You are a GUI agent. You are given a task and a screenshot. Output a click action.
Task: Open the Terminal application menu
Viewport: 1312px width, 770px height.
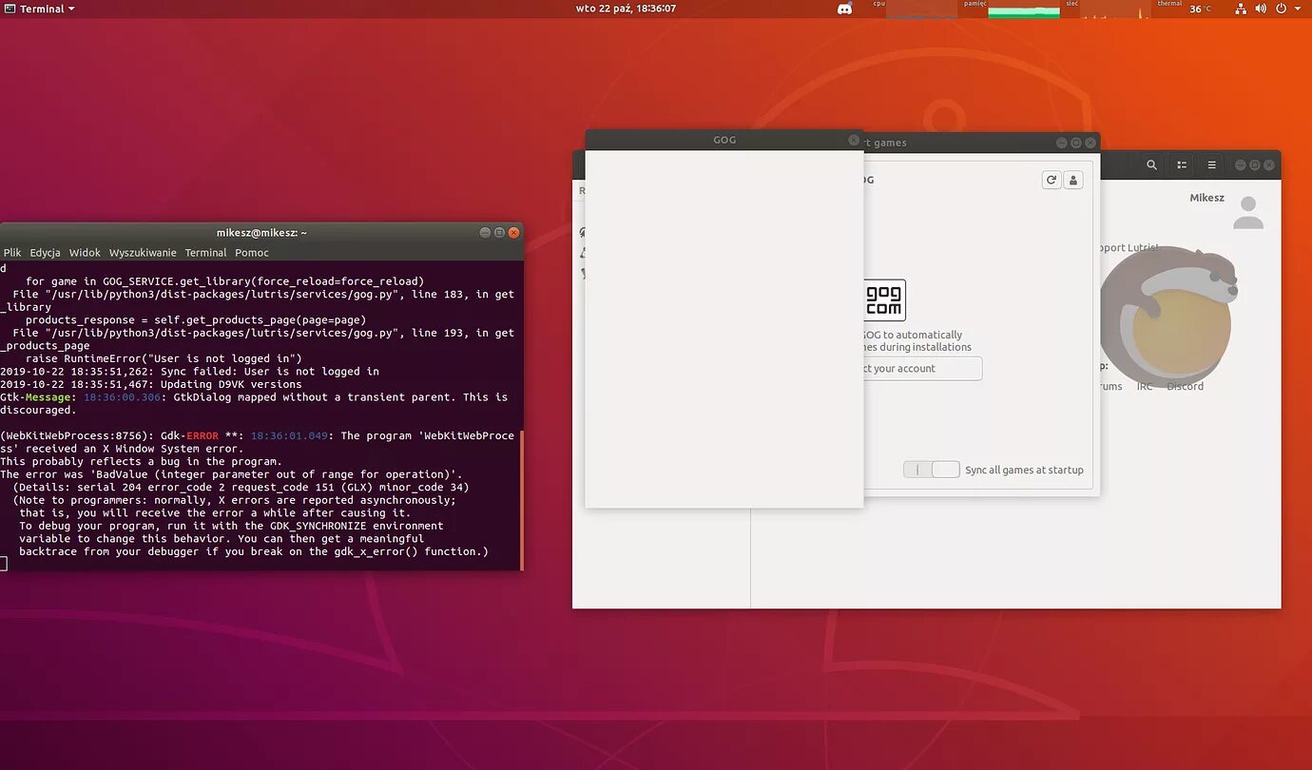tap(40, 9)
